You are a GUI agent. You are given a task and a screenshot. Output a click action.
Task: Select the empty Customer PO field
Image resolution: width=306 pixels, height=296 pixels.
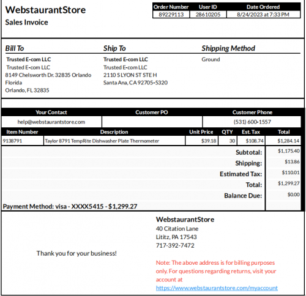152,122
